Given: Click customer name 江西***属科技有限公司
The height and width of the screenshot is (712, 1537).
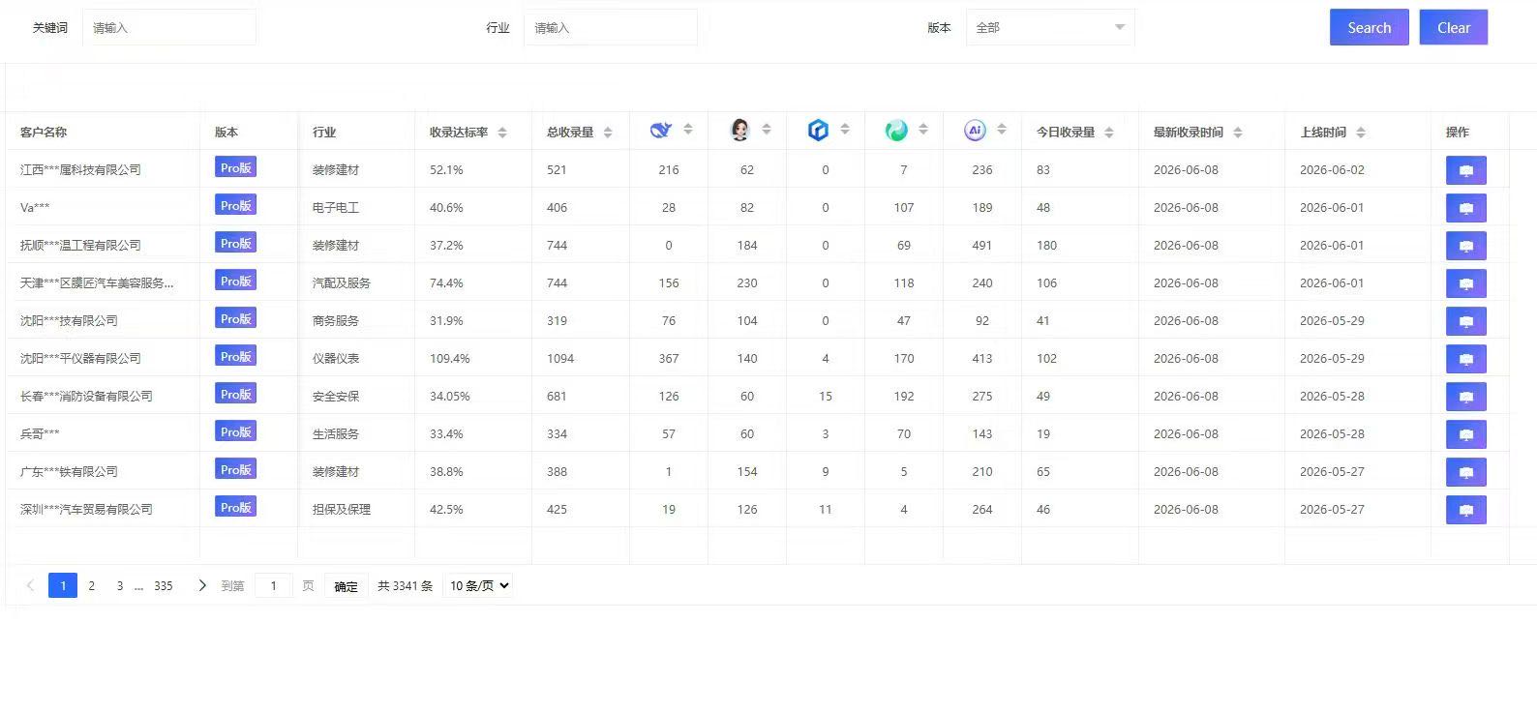Looking at the screenshot, I should coord(80,170).
